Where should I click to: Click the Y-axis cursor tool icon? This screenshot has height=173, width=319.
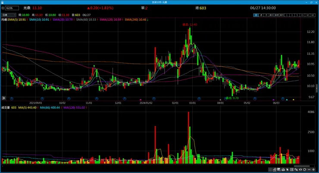click(x=296, y=170)
